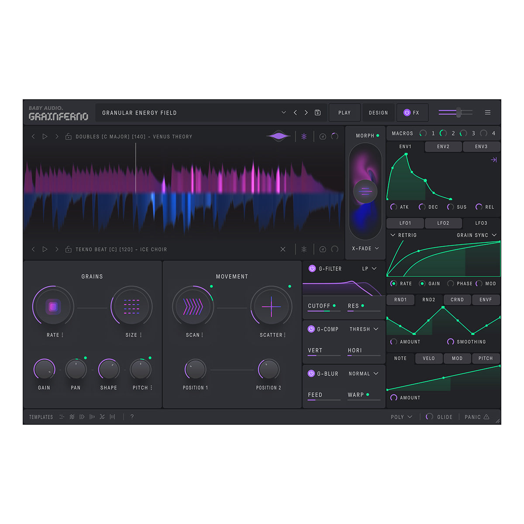
Task: Click the Panic warning triangle icon
Action: (486, 417)
